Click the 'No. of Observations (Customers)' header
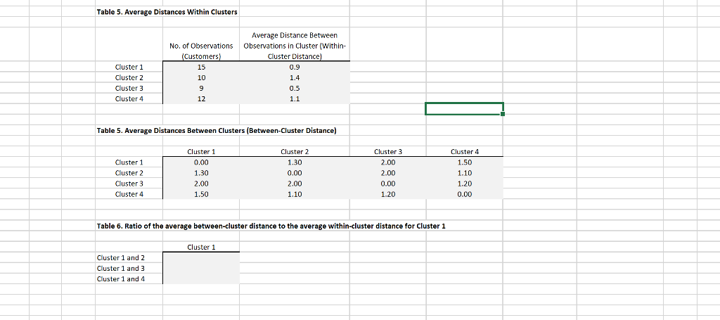This screenshot has height=320, width=720. pyautogui.click(x=201, y=51)
